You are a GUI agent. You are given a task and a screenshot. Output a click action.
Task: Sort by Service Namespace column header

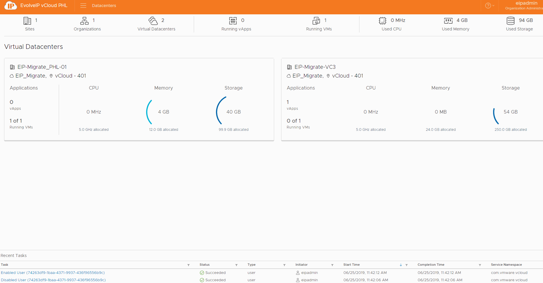(506, 265)
